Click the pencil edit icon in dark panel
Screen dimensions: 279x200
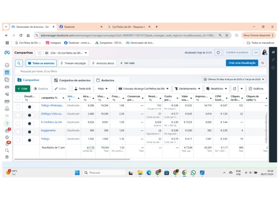click(273, 59)
